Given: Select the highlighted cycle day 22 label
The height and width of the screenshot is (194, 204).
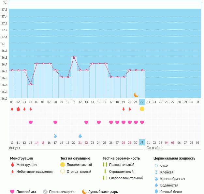Looking at the screenshot, I should coord(142,102).
